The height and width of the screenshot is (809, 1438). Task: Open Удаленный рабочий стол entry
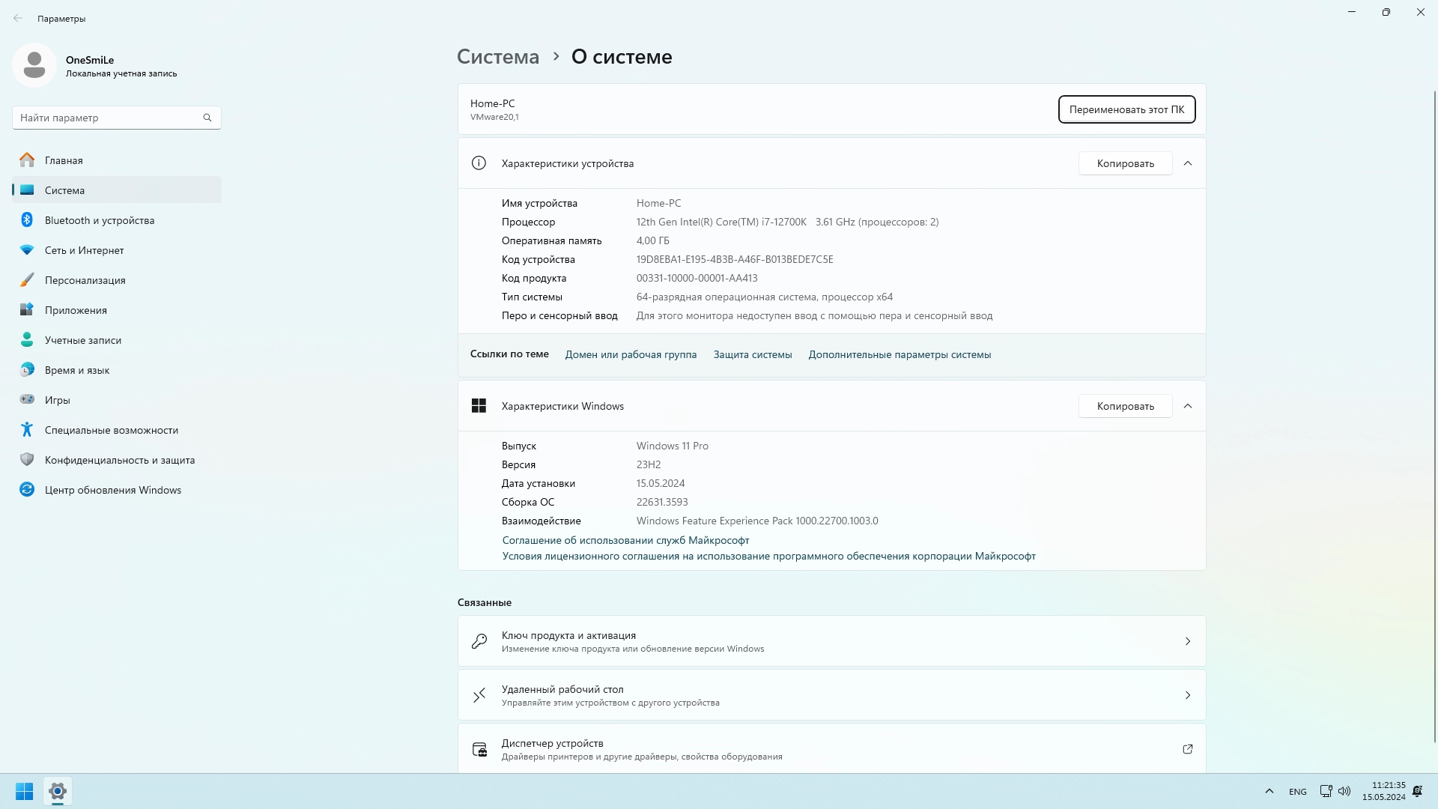[831, 695]
